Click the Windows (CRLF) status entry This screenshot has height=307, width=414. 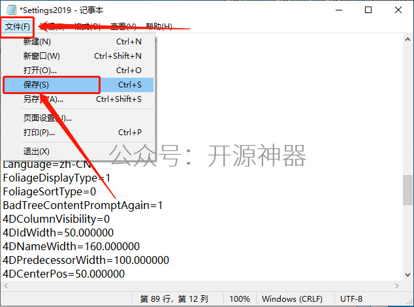click(293, 299)
